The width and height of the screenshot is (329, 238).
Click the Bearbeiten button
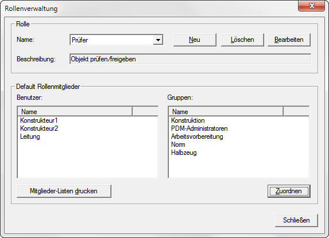click(289, 40)
